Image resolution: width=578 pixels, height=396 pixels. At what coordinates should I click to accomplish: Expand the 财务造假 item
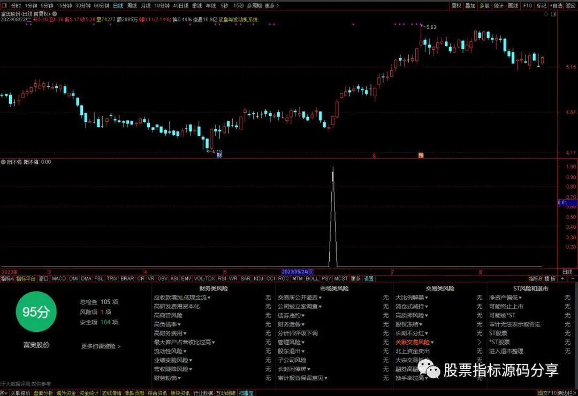click(x=291, y=324)
